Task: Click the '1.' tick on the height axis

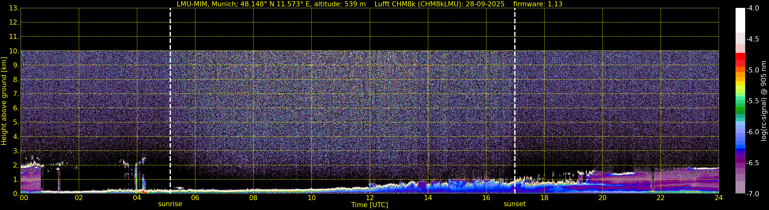Action: click(16, 180)
